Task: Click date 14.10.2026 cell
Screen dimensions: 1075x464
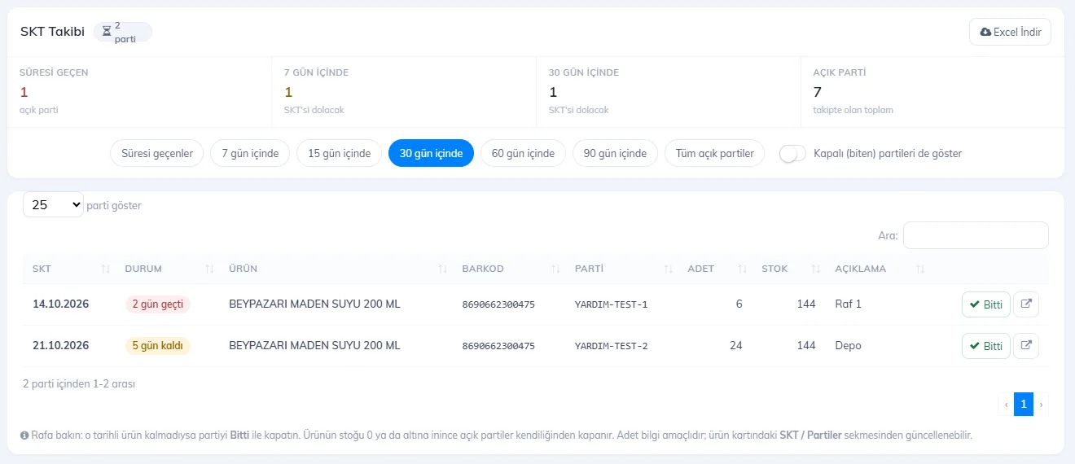Action: point(61,304)
